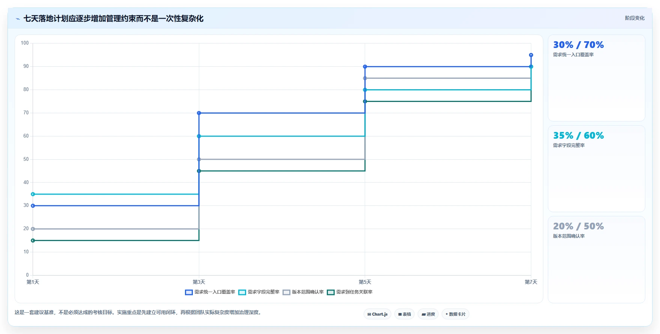The height and width of the screenshot is (334, 660).
Task: Select the cyan data point at 第3天 value 60
Action: tap(199, 136)
